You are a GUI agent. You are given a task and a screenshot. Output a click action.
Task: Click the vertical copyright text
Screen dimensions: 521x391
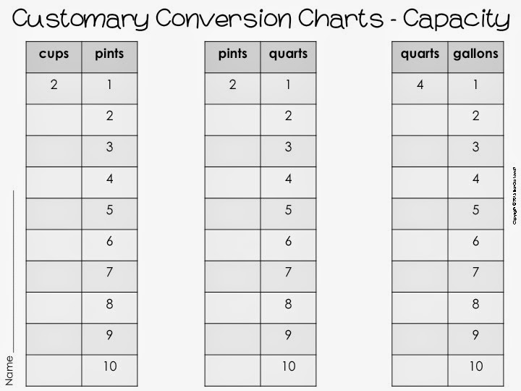click(x=514, y=195)
